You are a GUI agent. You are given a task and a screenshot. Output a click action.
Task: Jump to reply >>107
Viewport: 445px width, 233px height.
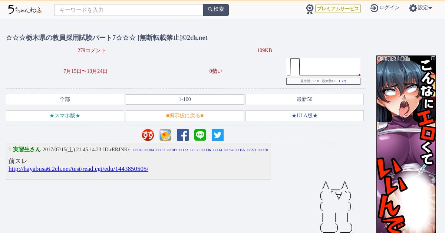(160, 150)
